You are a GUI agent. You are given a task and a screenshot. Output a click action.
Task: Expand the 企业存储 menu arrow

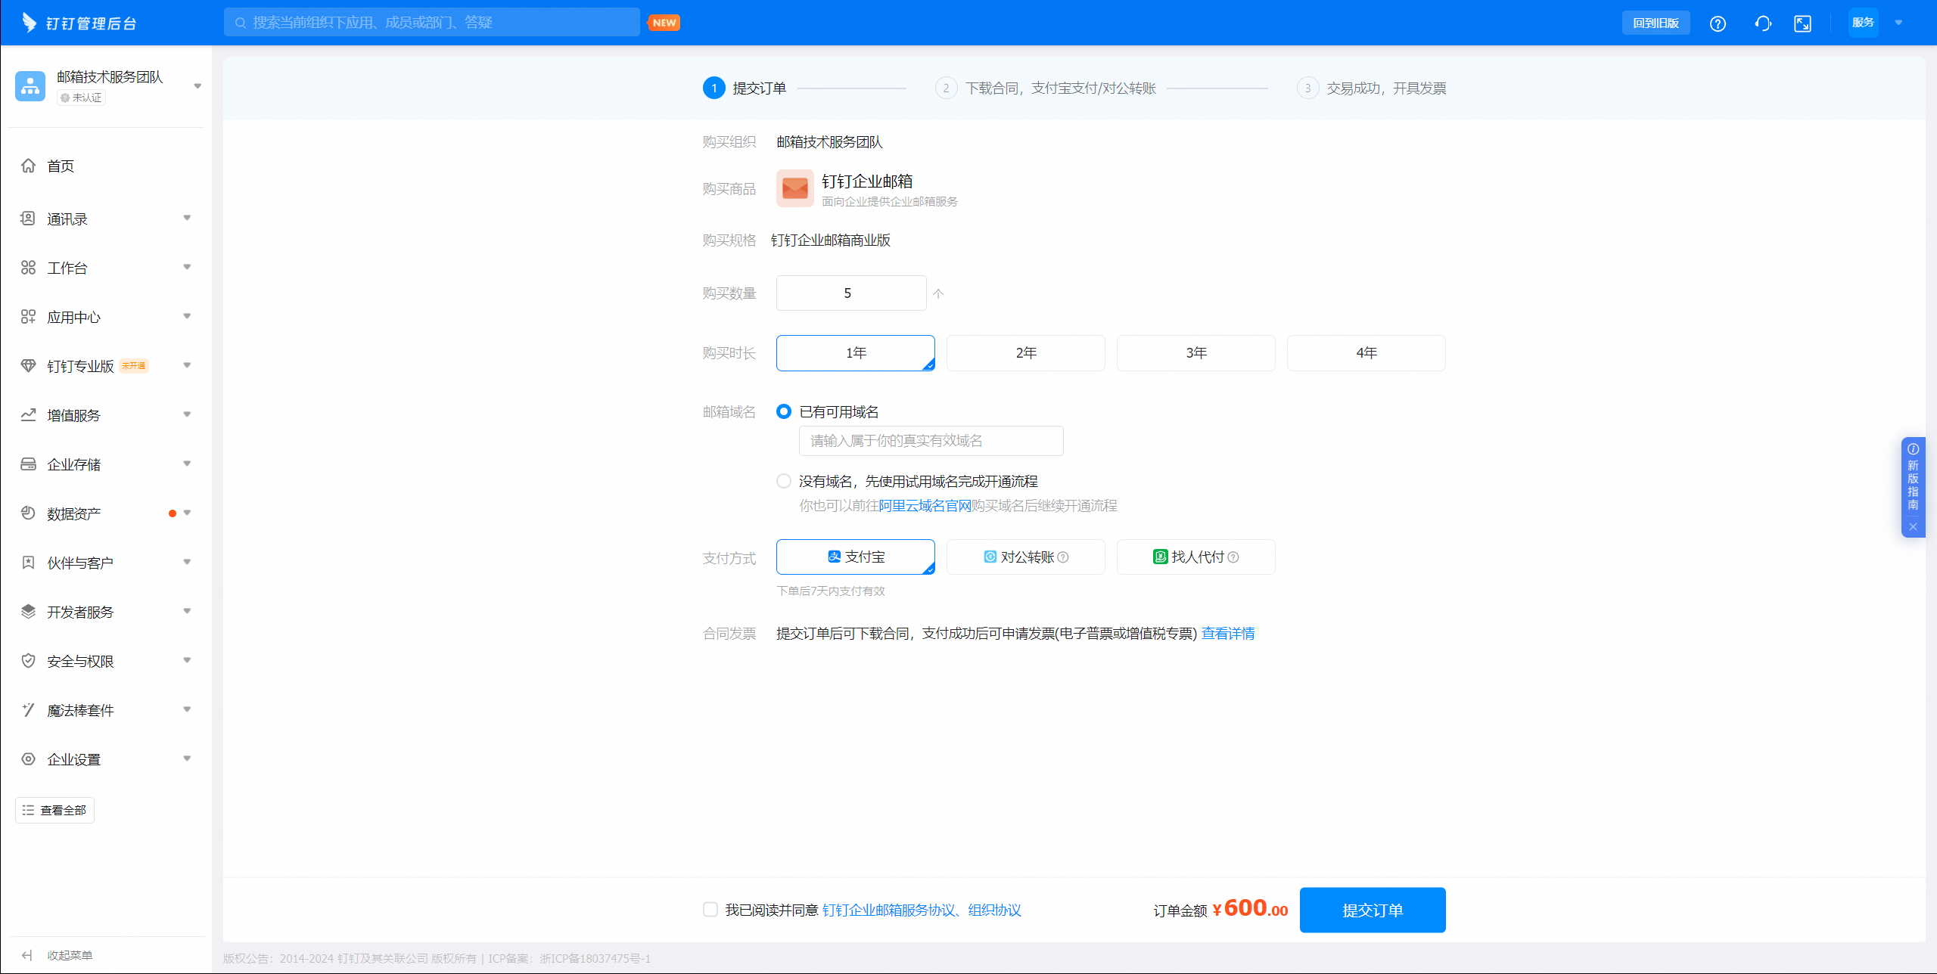pos(187,464)
